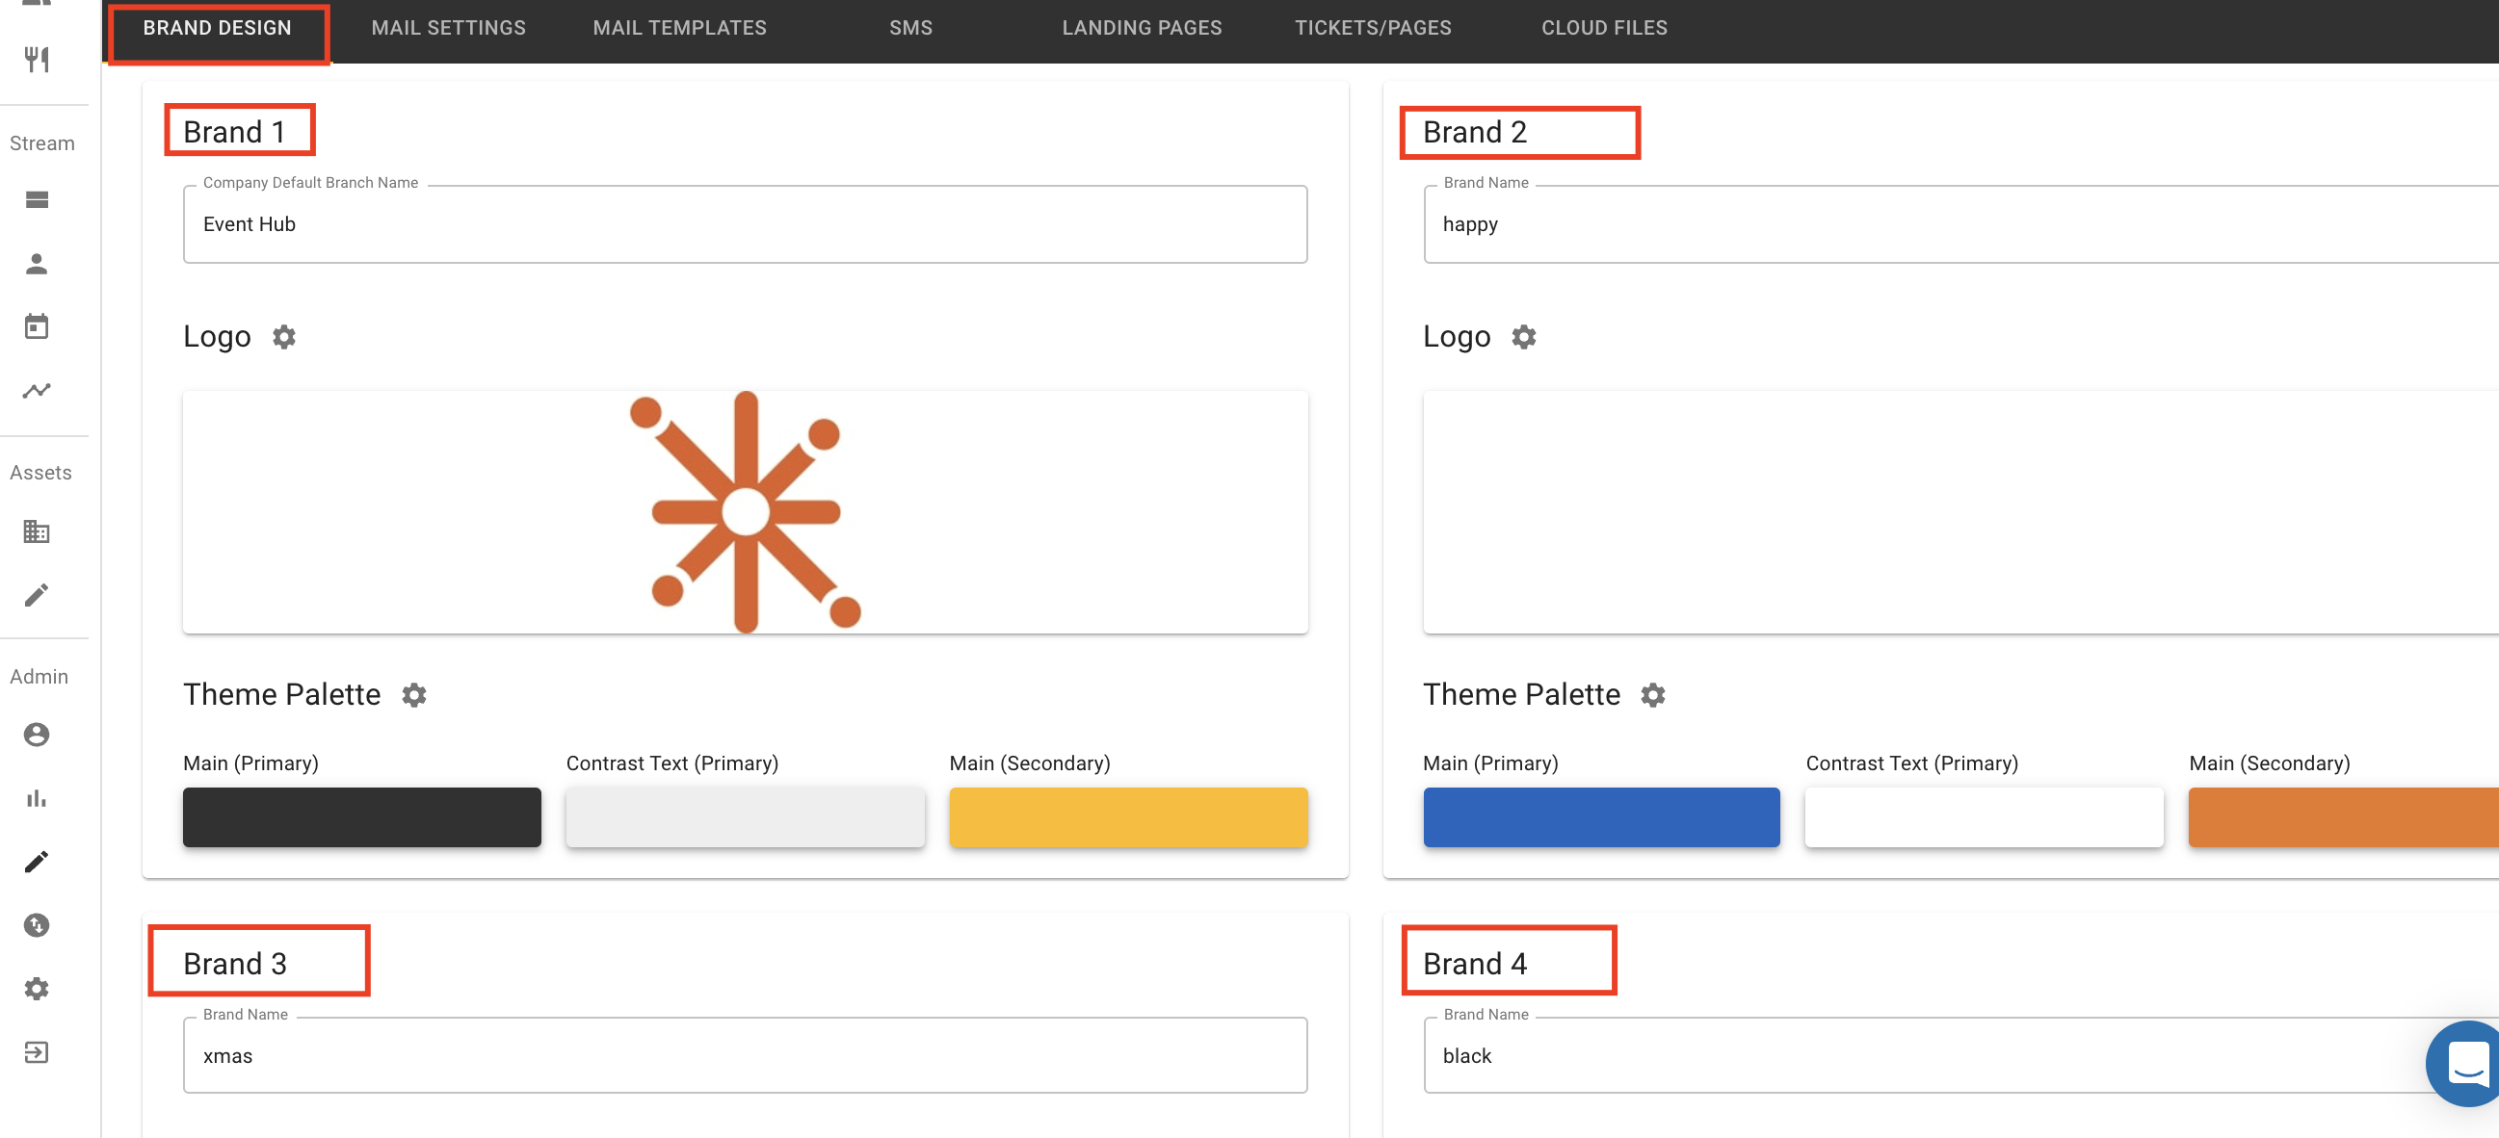Image resolution: width=2499 pixels, height=1138 pixels.
Task: Open Brand 1 Logo settings gear
Action: point(283,336)
